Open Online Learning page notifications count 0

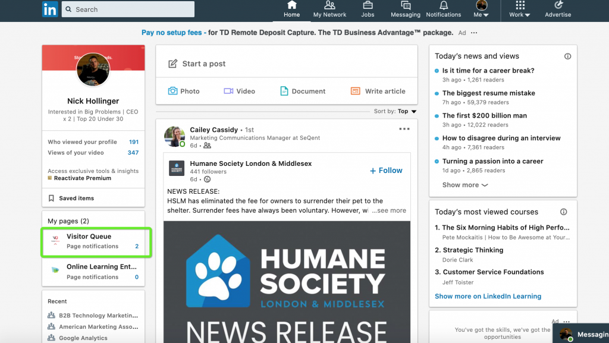(x=137, y=277)
